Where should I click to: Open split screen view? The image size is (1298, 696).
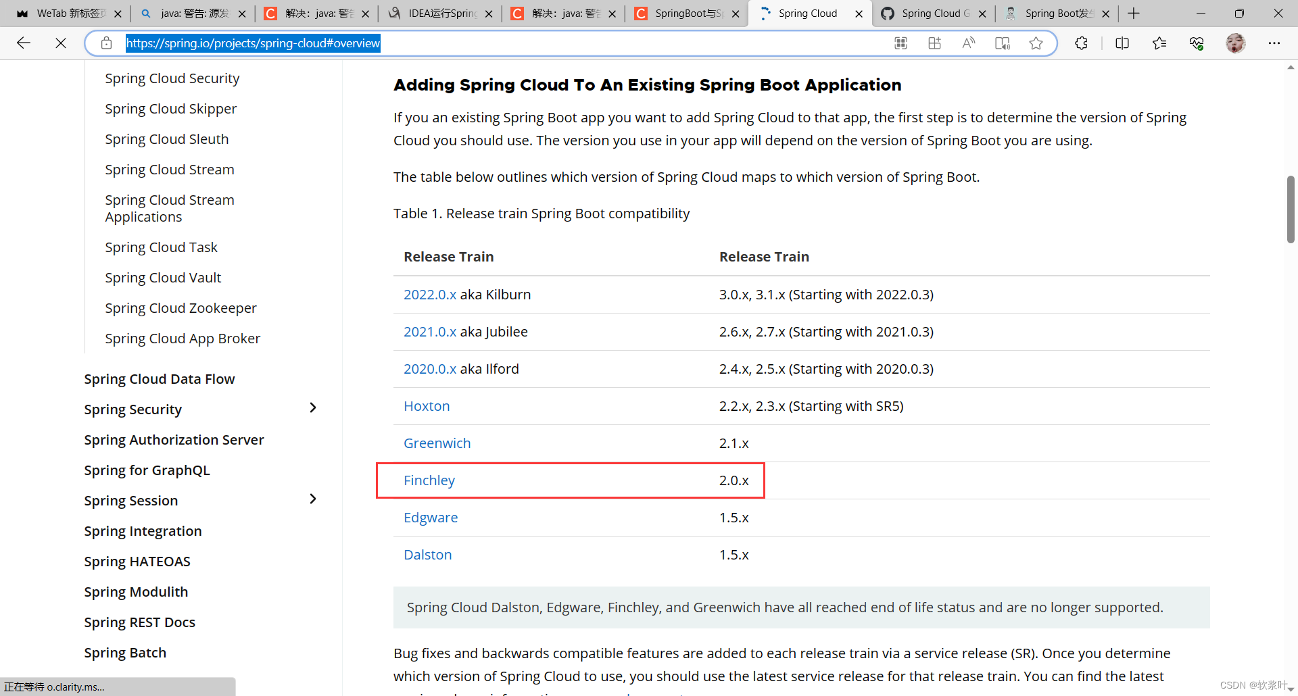tap(1122, 43)
